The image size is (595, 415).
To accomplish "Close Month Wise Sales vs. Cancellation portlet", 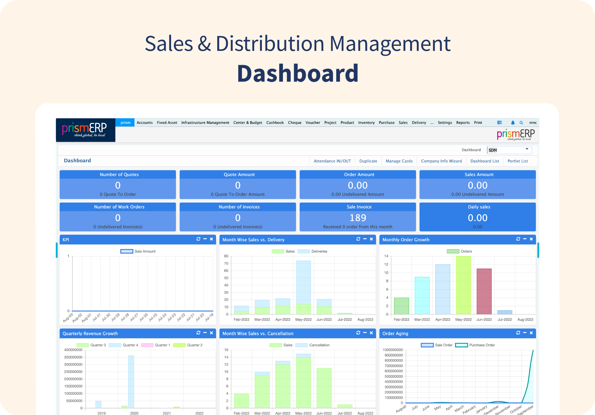I will coord(371,333).
